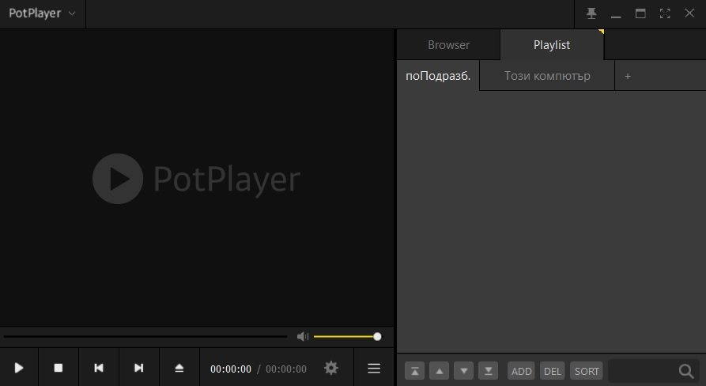This screenshot has width=706, height=386.
Task: Stop playback with the Stop button
Action: (x=59, y=368)
